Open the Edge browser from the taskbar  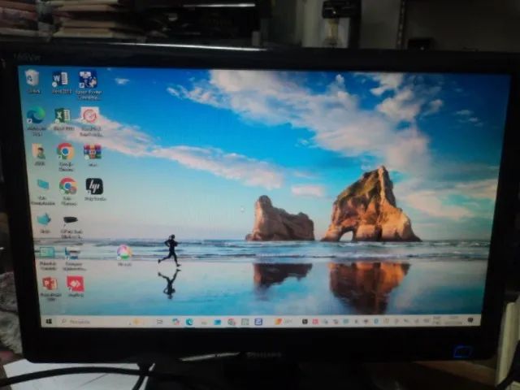(x=189, y=322)
